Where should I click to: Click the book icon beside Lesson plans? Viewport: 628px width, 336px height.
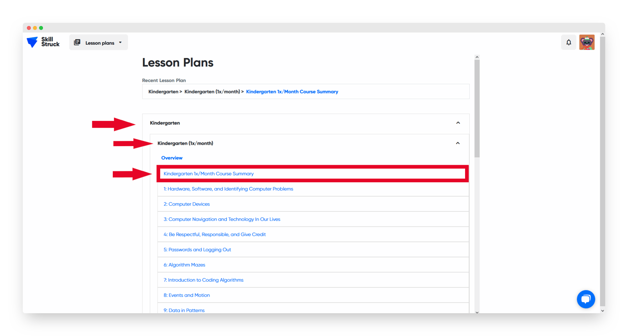tap(76, 42)
